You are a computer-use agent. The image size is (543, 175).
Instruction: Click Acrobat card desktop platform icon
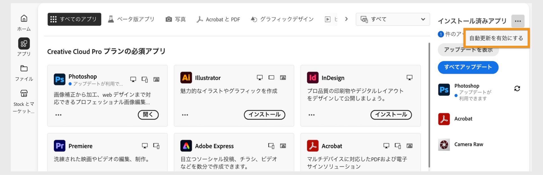386,146
